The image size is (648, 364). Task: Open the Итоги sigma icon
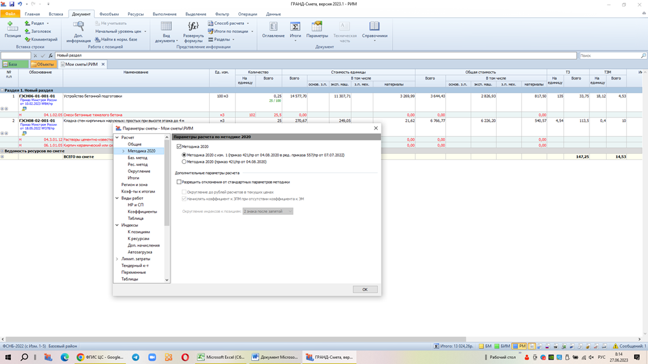pos(295,27)
